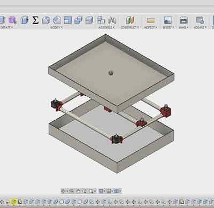
Task: Open the Add-Ins dropdown menu
Action: (x=200, y=28)
